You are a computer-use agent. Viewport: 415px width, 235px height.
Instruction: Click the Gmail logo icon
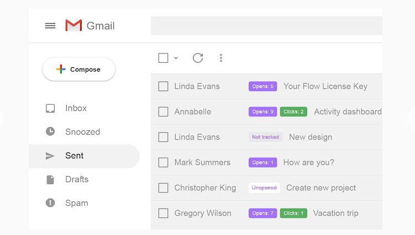coord(73,25)
